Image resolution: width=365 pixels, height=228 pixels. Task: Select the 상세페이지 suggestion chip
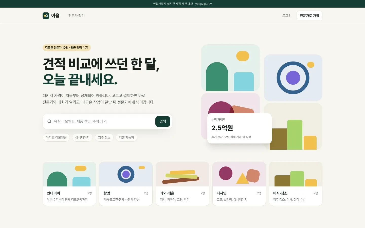(x=82, y=137)
